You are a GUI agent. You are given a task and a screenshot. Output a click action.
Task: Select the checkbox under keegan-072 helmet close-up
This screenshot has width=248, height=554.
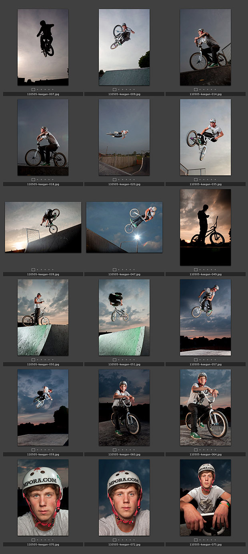[x=114, y=540]
